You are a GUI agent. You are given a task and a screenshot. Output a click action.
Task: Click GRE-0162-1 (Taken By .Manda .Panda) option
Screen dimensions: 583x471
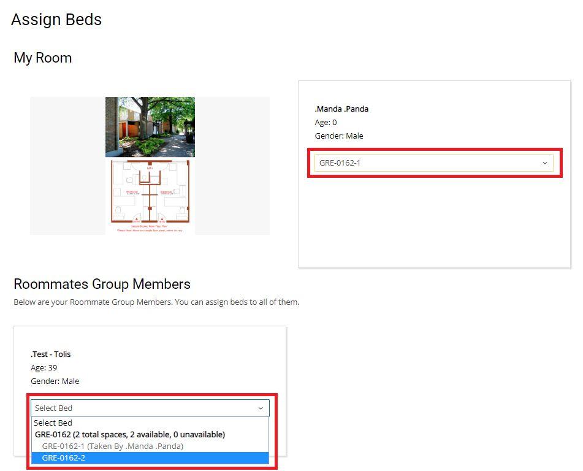coord(112,446)
